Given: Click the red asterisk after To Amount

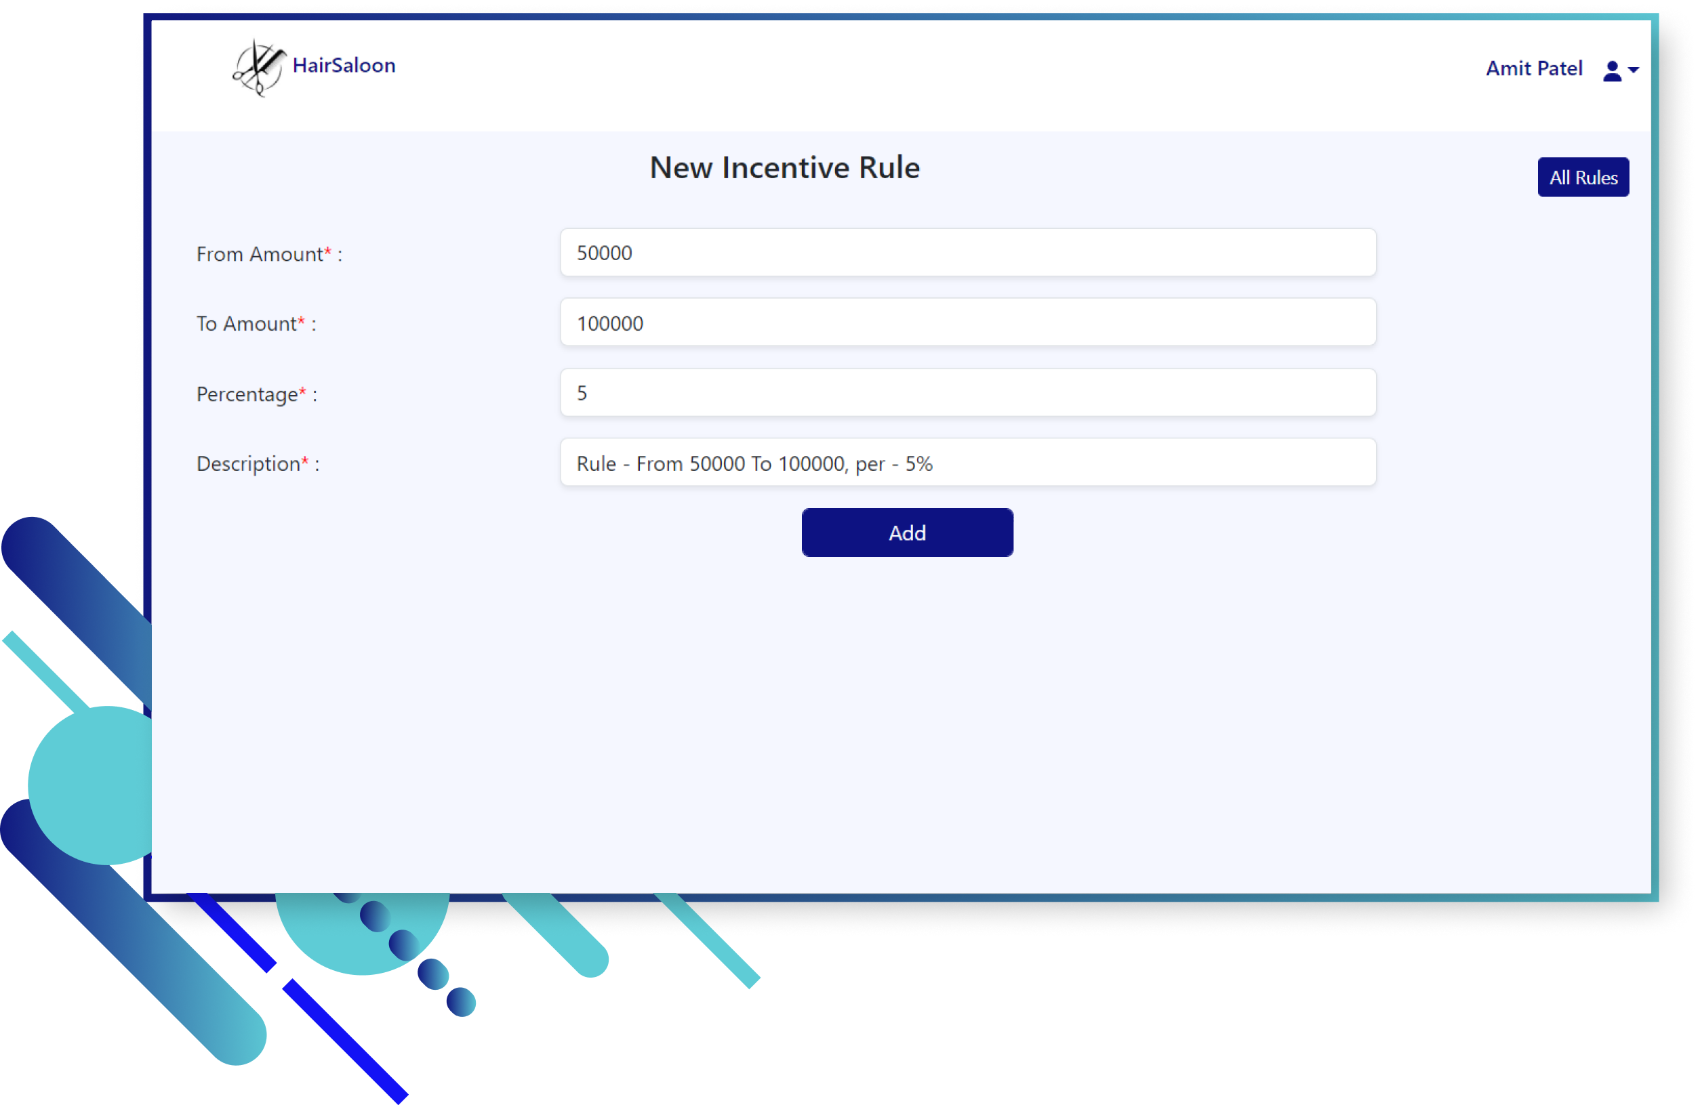Looking at the screenshot, I should pos(301,321).
